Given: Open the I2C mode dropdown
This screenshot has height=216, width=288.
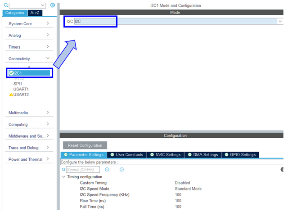Looking at the screenshot, I should 279,21.
